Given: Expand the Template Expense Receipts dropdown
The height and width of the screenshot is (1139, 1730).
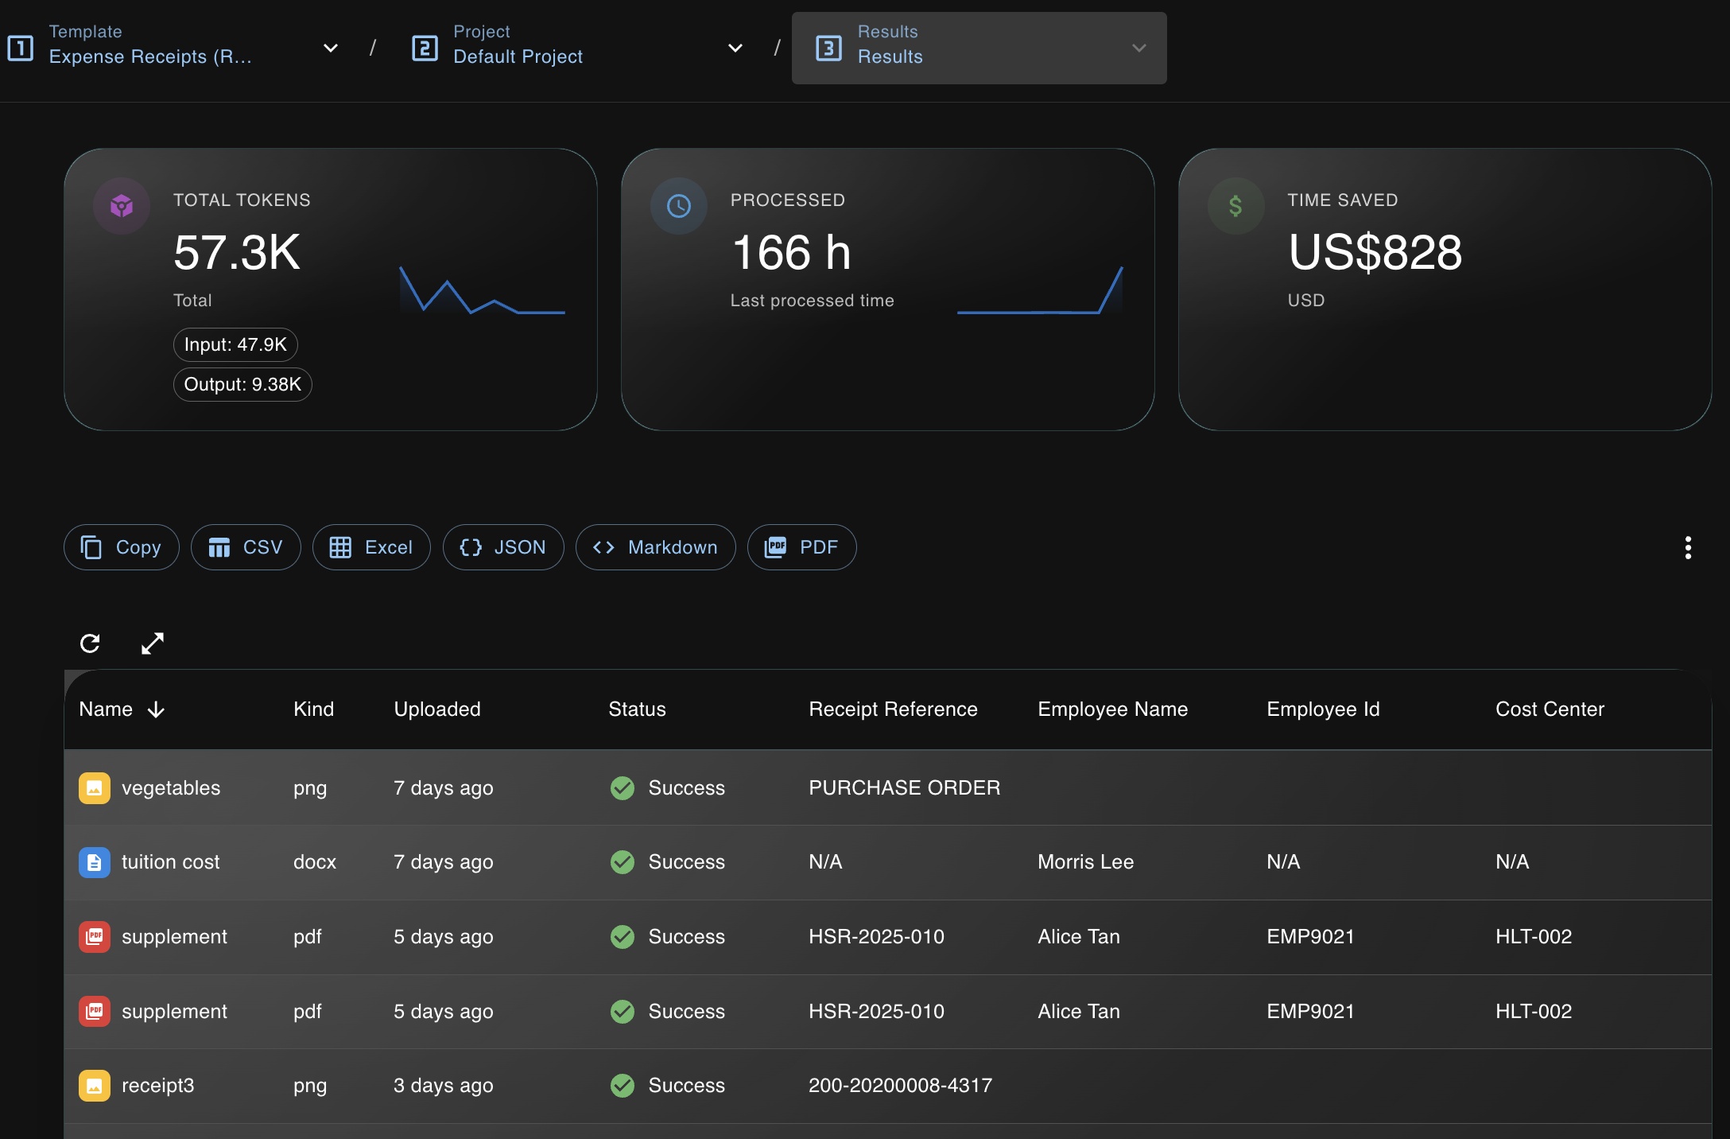Looking at the screenshot, I should click(331, 48).
